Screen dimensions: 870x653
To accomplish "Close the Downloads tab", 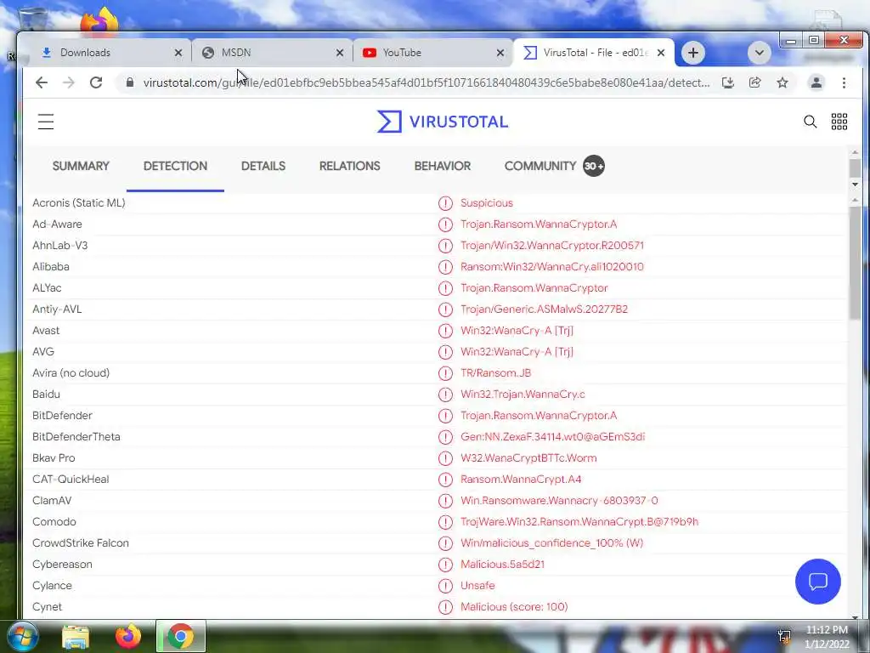I will coord(178,53).
